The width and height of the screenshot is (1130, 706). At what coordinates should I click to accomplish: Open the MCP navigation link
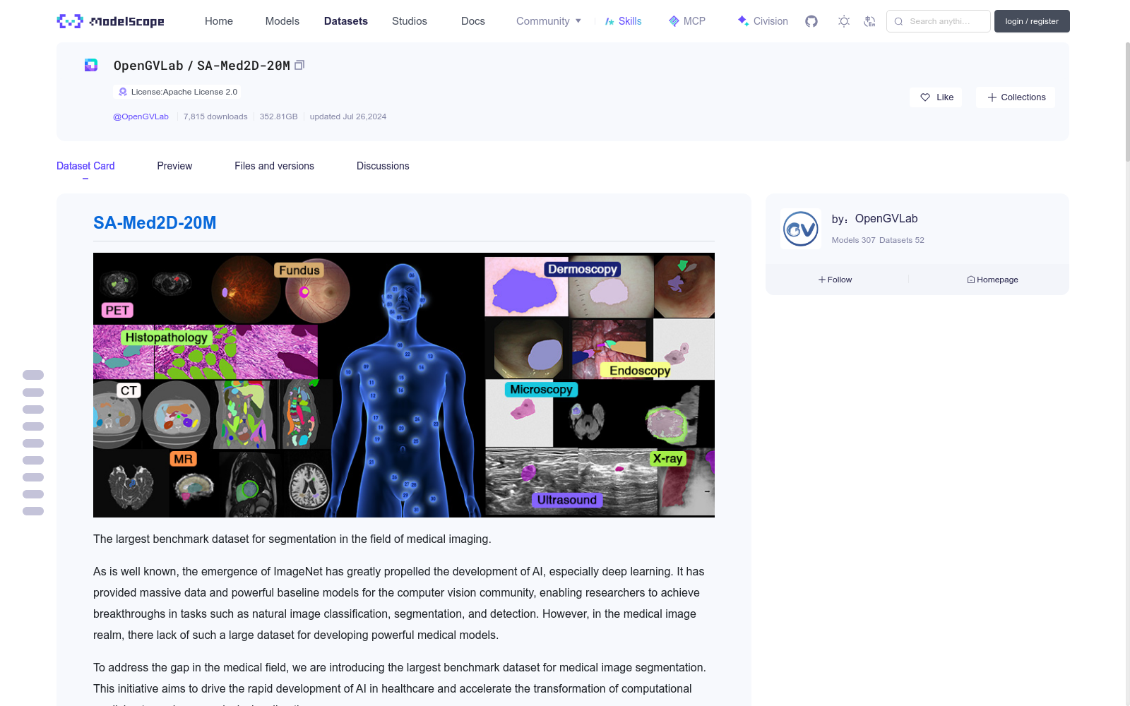(687, 21)
